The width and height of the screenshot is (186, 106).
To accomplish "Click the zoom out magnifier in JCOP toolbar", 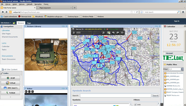I will tap(74, 33).
